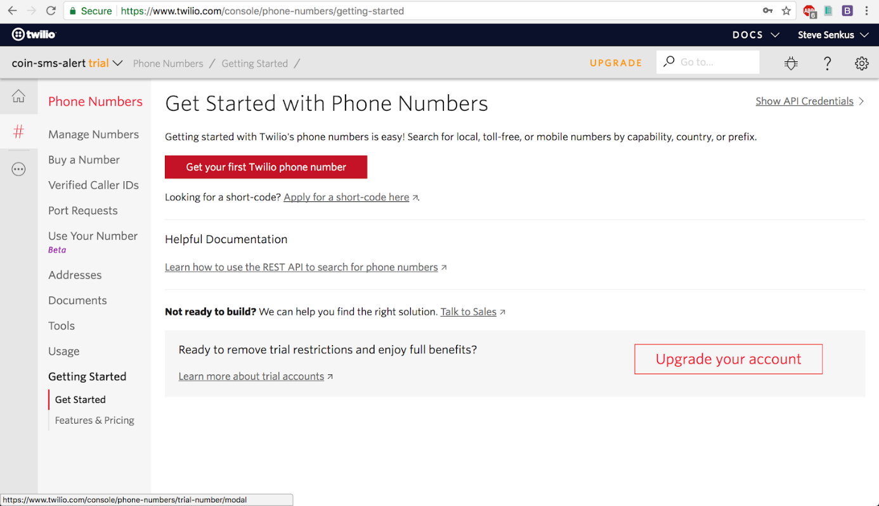The image size is (879, 506).
Task: Select Features & Pricing sub-item
Action: [x=94, y=421]
